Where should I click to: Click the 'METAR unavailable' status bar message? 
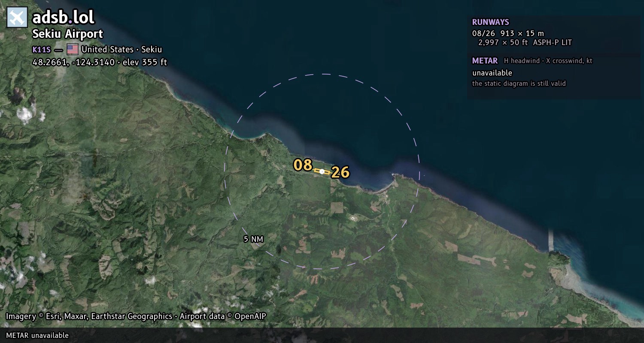[37, 335]
